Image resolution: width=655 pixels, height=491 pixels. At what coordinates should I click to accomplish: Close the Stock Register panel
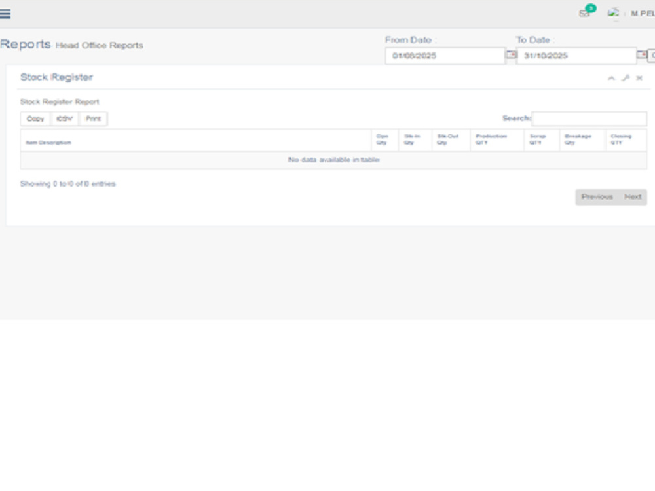639,78
